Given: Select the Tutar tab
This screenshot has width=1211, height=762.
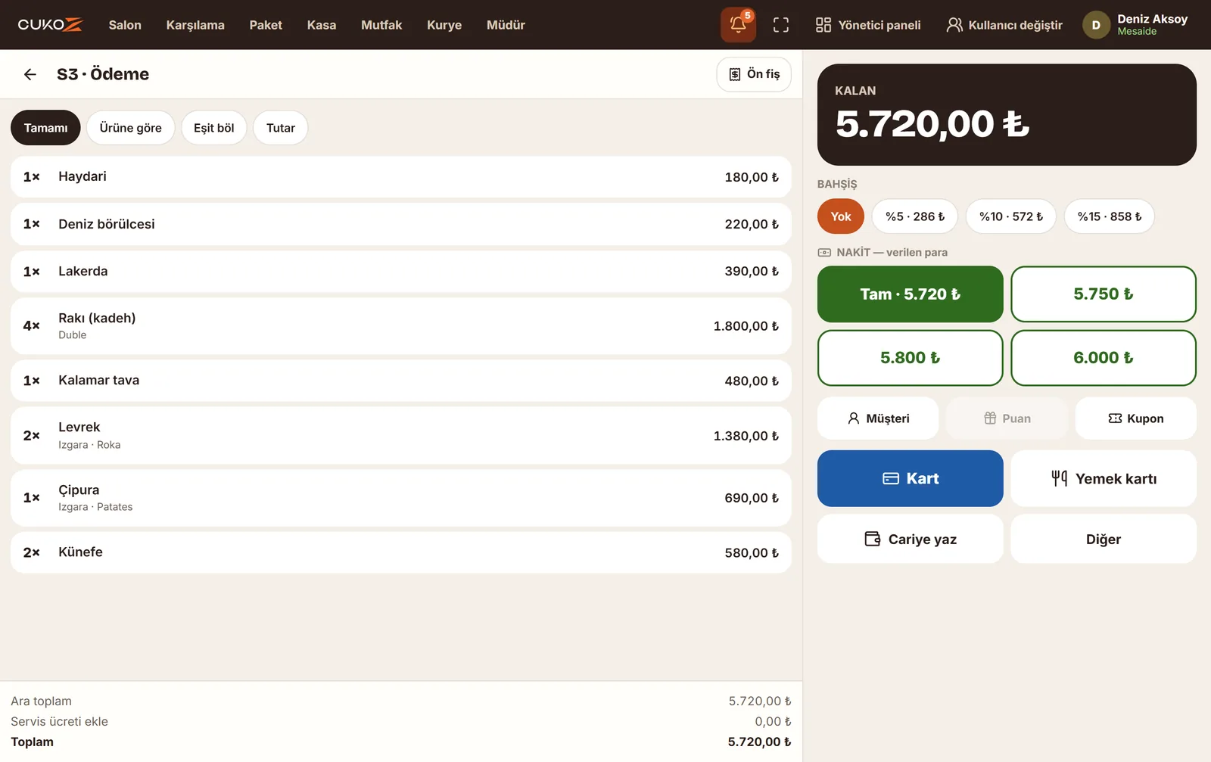Looking at the screenshot, I should pos(281,128).
